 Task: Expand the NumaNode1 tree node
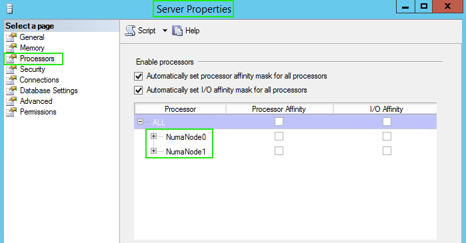tap(153, 150)
